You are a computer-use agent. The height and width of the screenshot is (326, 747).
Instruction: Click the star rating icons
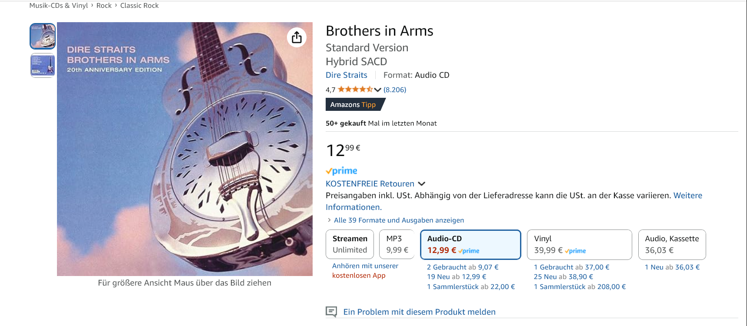click(355, 90)
